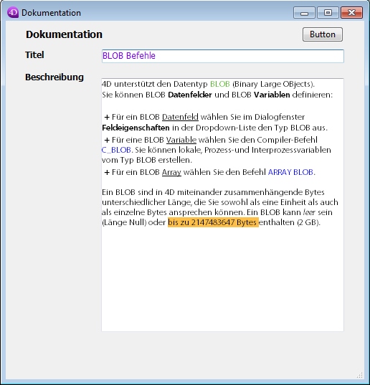The height and width of the screenshot is (385, 370).
Task: Click the resize grip in the window corner
Action: coord(360,375)
